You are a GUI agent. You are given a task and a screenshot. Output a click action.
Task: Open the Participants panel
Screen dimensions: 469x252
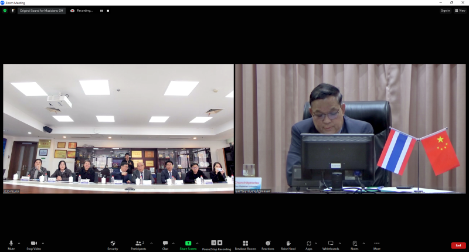pos(139,243)
